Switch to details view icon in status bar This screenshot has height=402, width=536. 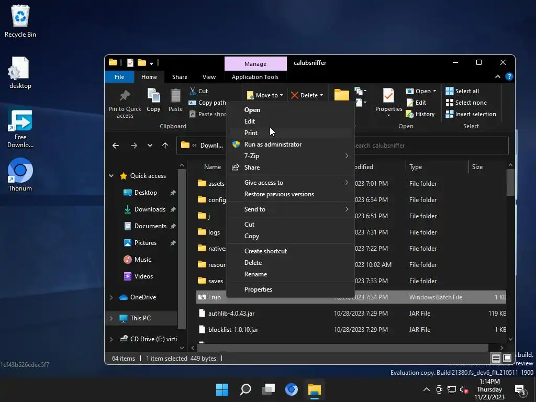coord(496,358)
